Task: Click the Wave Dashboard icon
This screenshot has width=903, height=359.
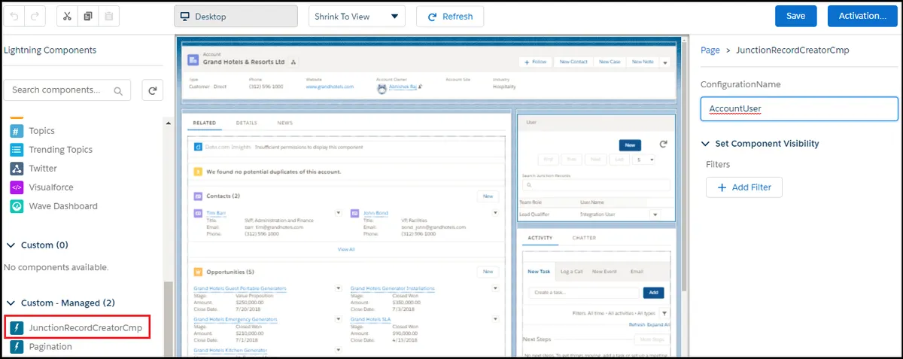Action: tap(17, 206)
